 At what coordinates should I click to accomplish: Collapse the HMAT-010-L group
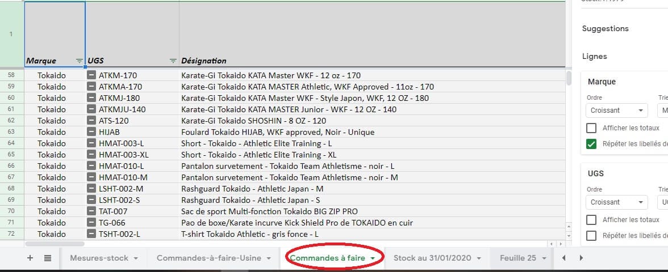91,166
